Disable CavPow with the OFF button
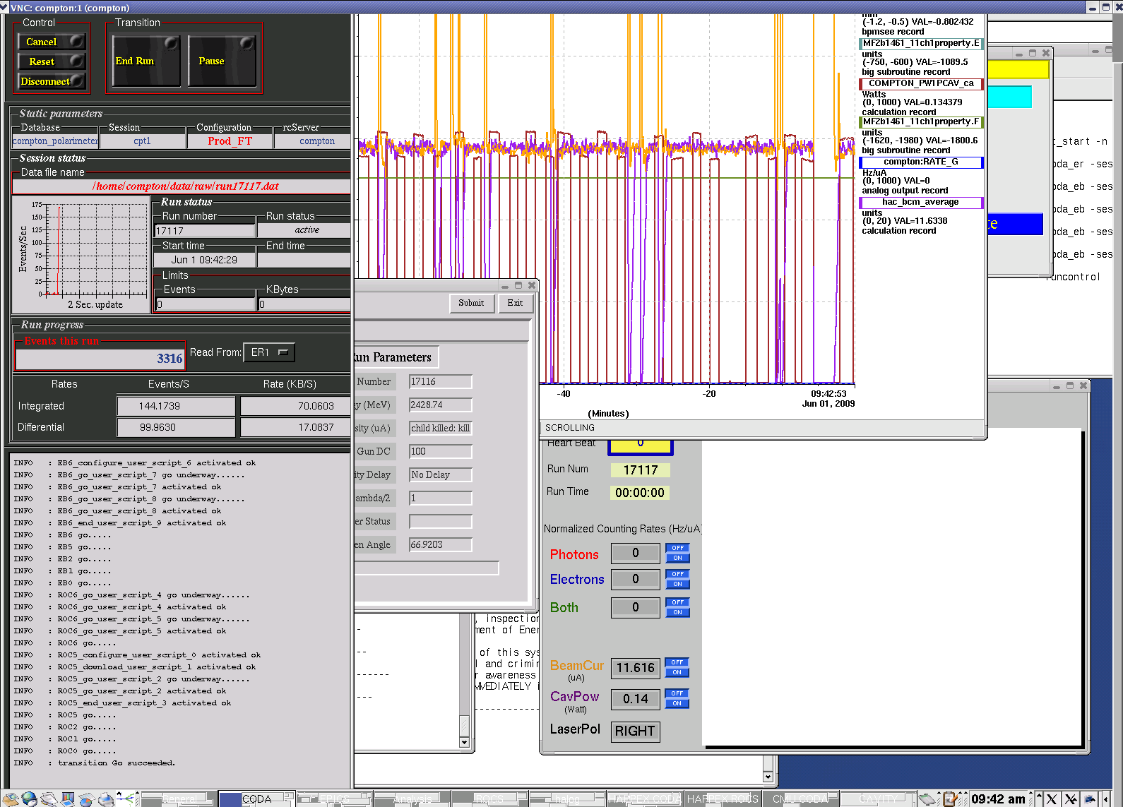This screenshot has width=1123, height=807. point(677,693)
